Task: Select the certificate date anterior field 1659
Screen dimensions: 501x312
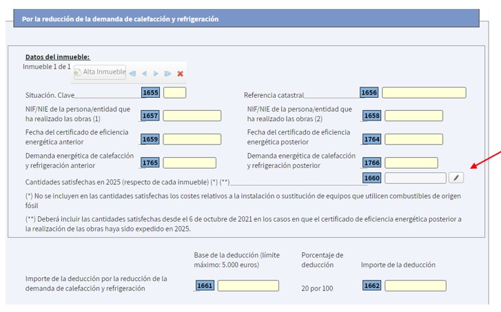Action: (x=192, y=139)
